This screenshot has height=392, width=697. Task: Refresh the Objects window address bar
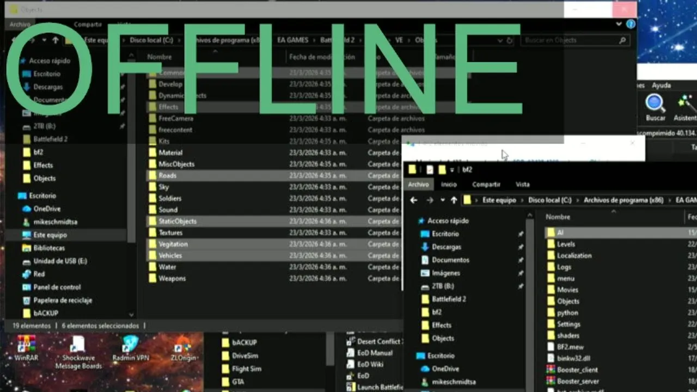510,40
